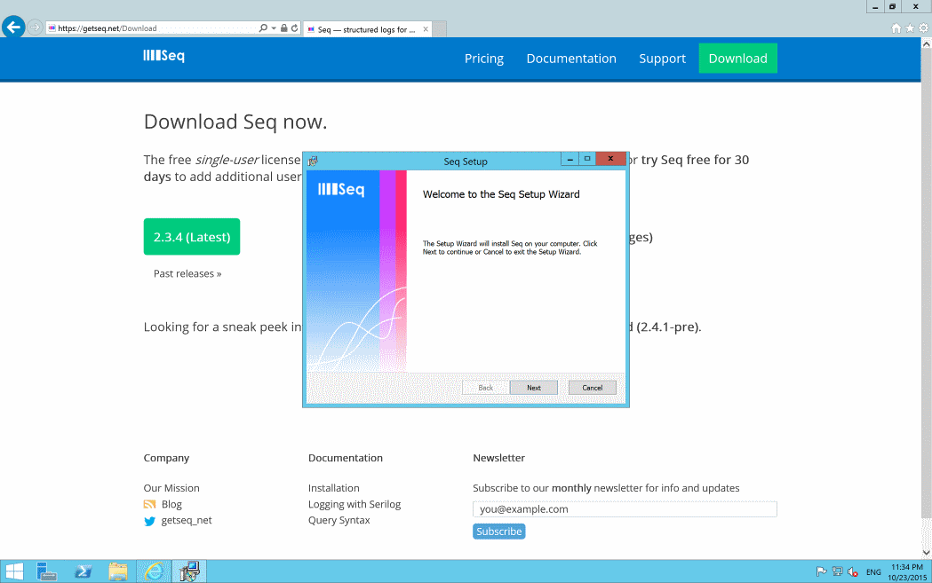Open the browser Home icon
The image size is (932, 583).
pyautogui.click(x=896, y=28)
